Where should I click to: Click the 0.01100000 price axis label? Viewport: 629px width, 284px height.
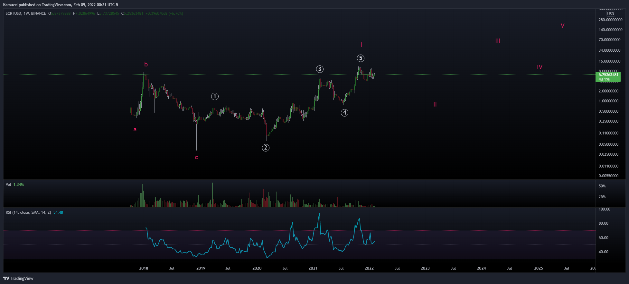608,166
